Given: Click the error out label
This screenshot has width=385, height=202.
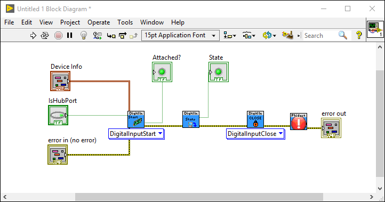Looking at the screenshot, I should [334, 114].
